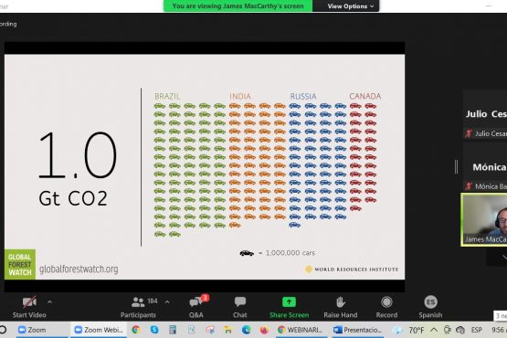Viewport: 507px width, 338px height.
Task: Select the Spanish interpretation icon
Action: pyautogui.click(x=430, y=302)
